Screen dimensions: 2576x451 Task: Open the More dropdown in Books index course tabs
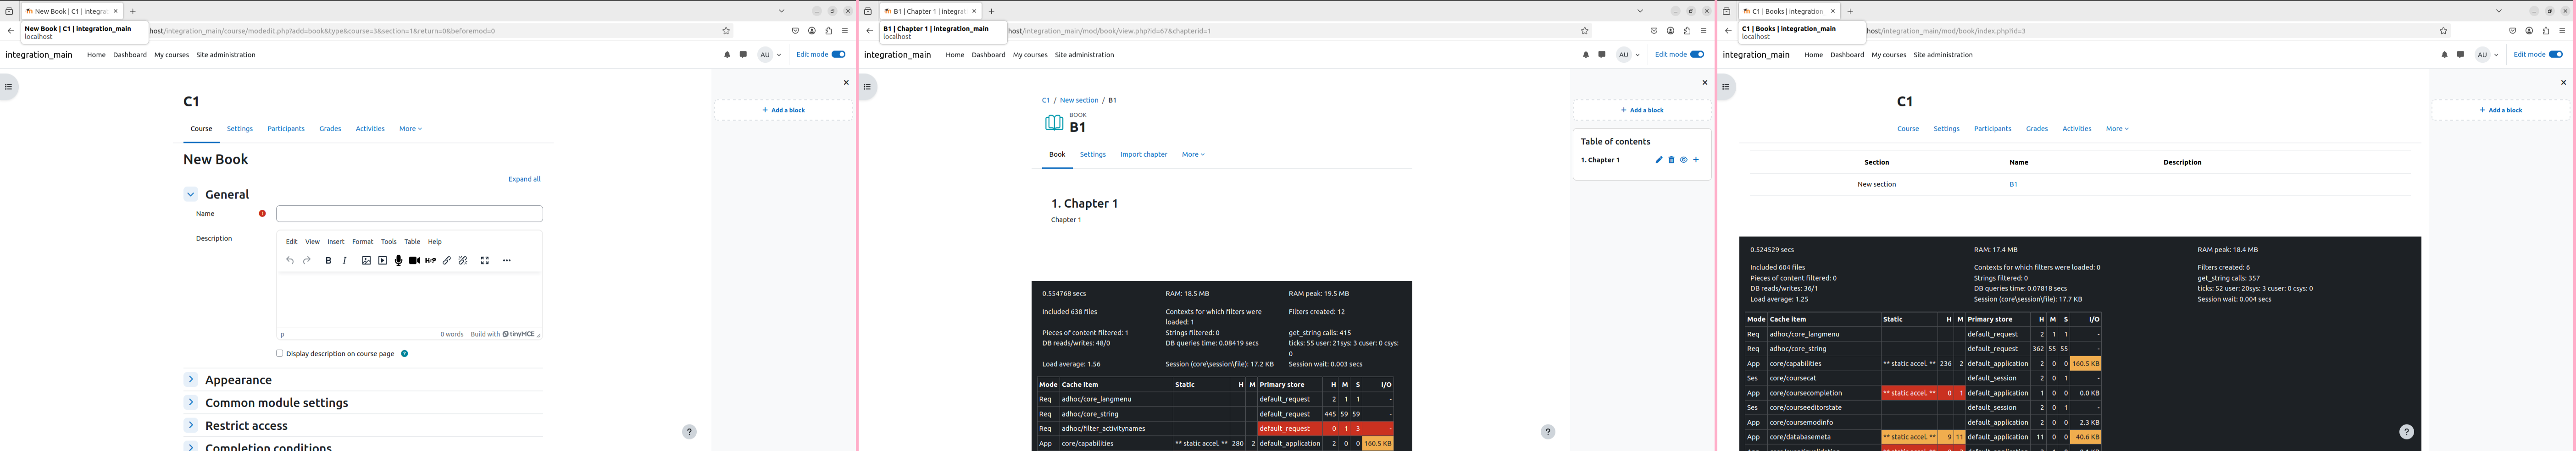[x=2117, y=129]
